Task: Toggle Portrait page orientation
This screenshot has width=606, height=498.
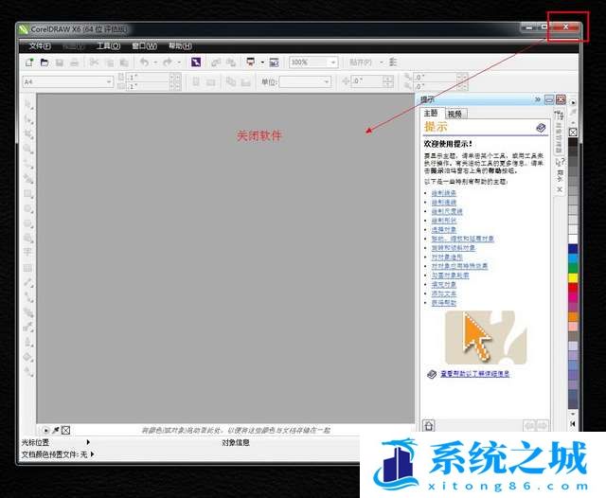Action: (x=196, y=82)
